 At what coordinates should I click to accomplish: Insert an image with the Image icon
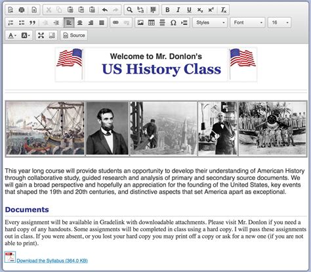click(x=140, y=22)
